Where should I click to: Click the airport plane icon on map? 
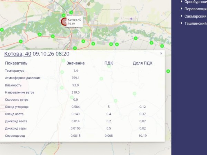click(131, 19)
